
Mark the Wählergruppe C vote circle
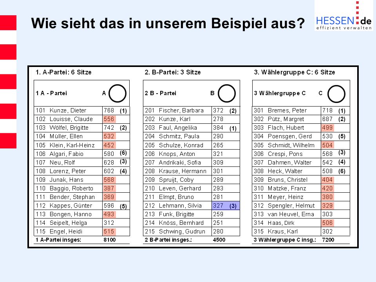[336, 94]
